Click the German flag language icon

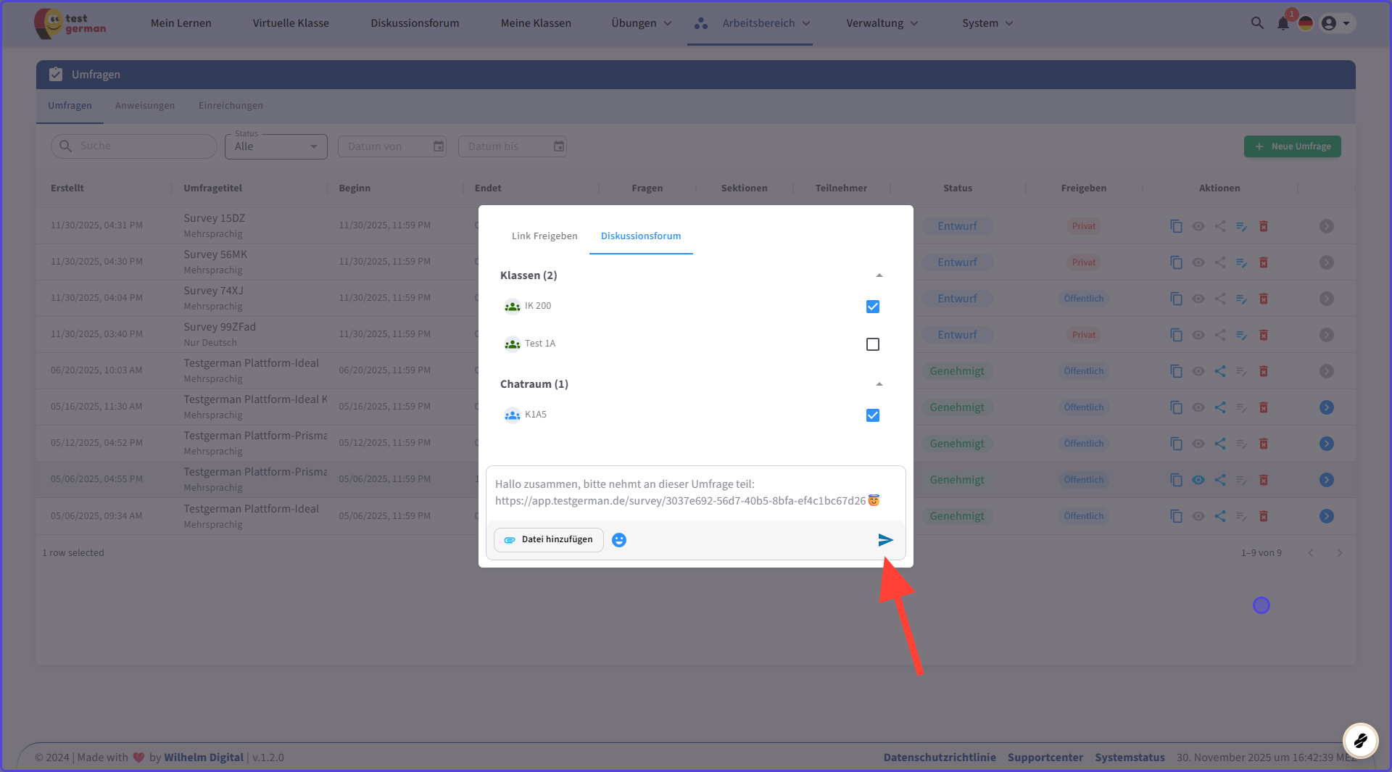coord(1306,23)
